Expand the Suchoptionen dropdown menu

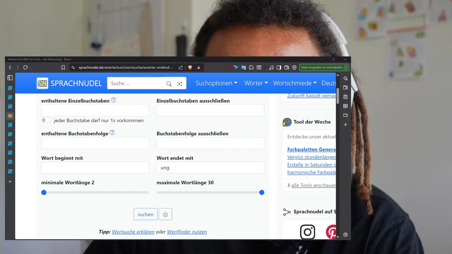click(216, 83)
